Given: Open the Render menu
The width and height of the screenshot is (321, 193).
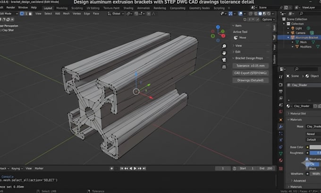Looking at the screenshot, I should [x=11, y=8].
